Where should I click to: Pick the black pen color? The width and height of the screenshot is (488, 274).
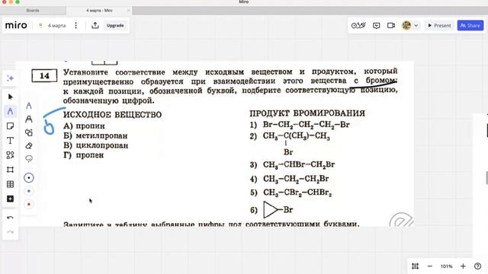(29, 177)
